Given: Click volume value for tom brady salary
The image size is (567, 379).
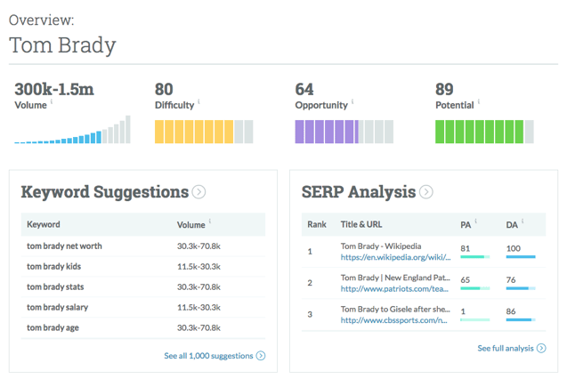Looking at the screenshot, I should point(198,308).
